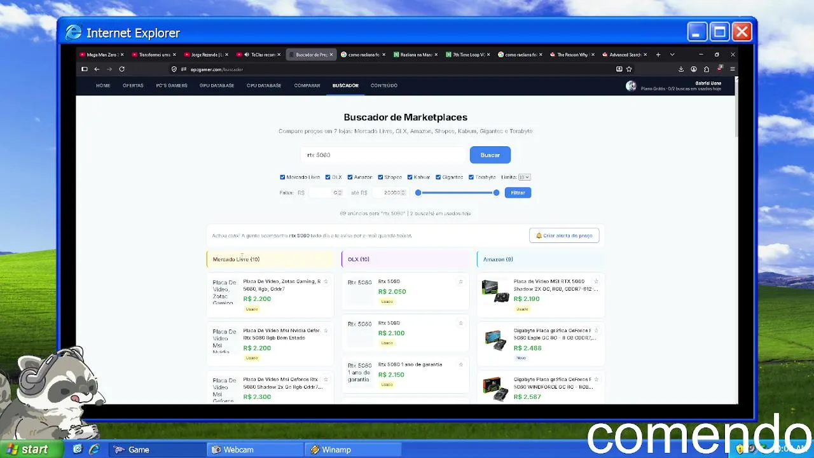The width and height of the screenshot is (814, 458).
Task: Open the PC'S GAMERS nav item
Action: (172, 86)
